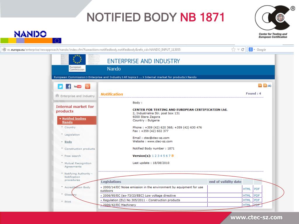Click Print in the sidebar menu

(x=68, y=202)
